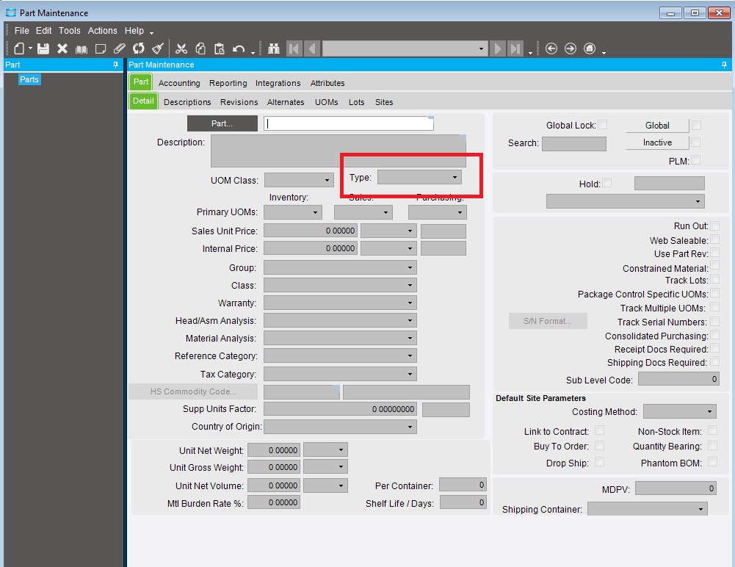Click the Inactive button

click(657, 142)
